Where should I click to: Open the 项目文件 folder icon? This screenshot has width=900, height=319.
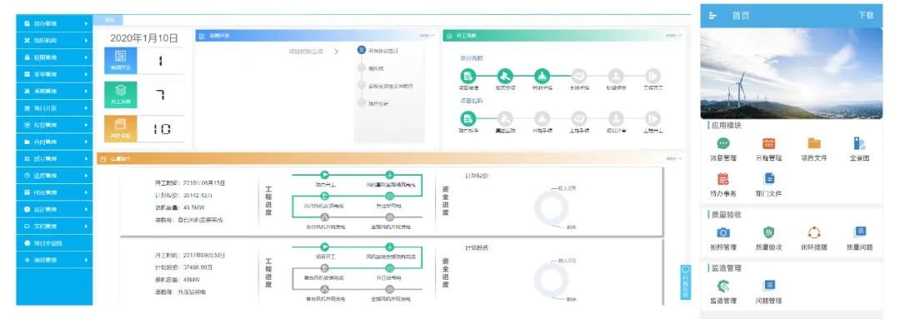click(x=814, y=143)
